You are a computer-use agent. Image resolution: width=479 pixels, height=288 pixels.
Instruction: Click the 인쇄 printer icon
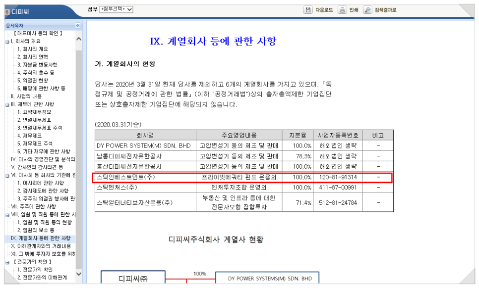[x=342, y=10]
